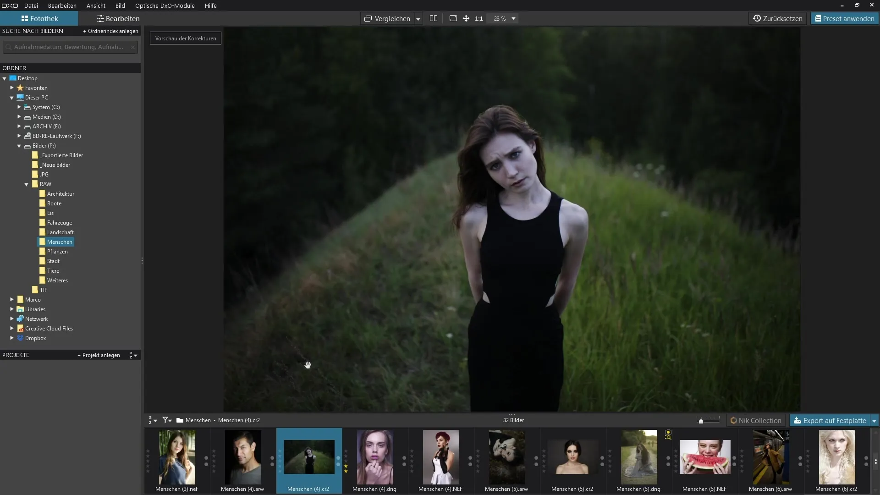Image resolution: width=880 pixels, height=495 pixels.
Task: Collapse the RAW folder node
Action: 27,184
